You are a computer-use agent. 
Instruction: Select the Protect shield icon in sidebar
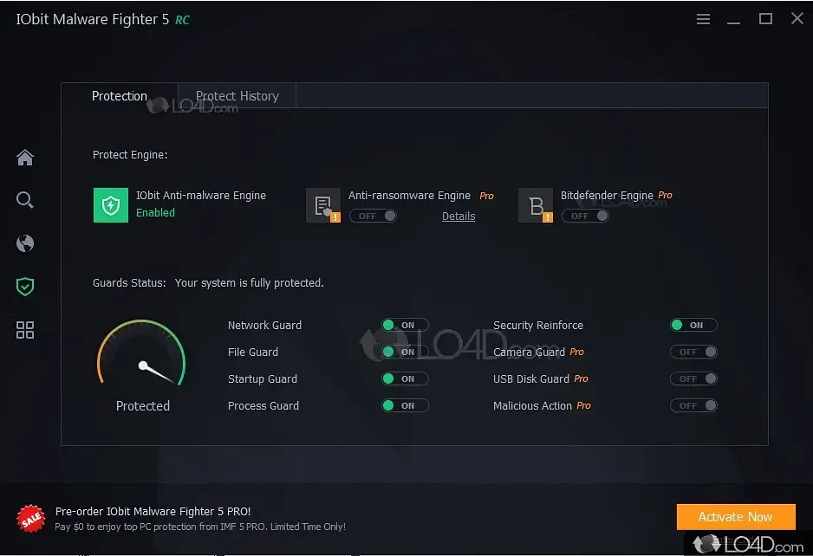[x=25, y=287]
